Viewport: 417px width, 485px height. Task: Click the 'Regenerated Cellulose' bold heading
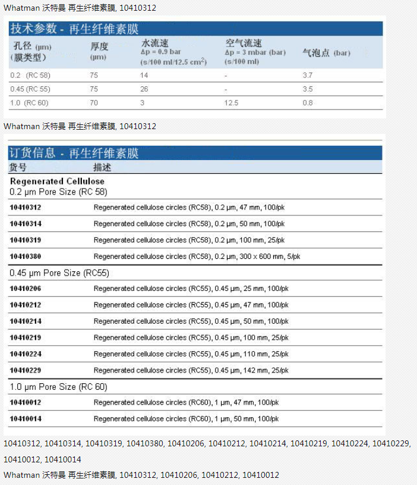coord(57,182)
